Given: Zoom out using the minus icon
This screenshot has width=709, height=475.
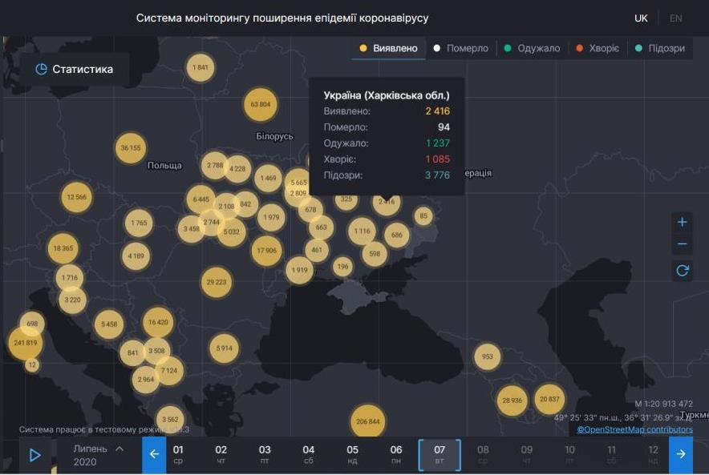Looking at the screenshot, I should (681, 244).
